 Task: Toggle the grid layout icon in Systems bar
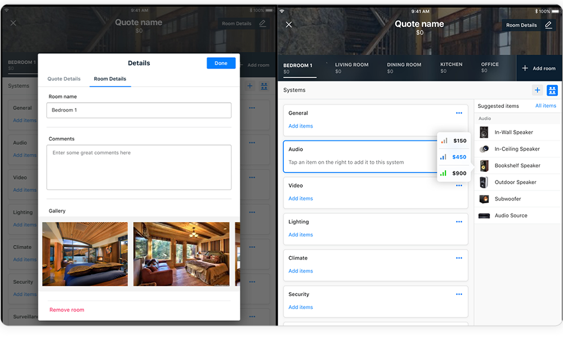552,90
